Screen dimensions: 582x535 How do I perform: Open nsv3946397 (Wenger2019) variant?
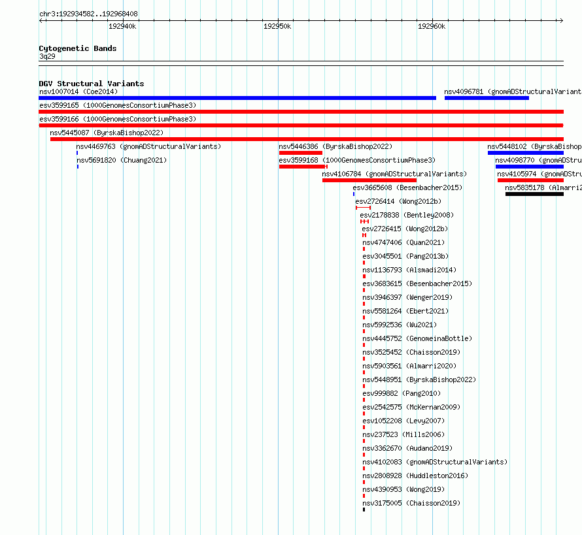click(x=407, y=297)
